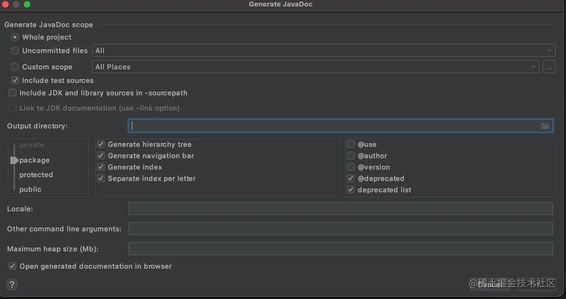The width and height of the screenshot is (566, 299).
Task: Uncheck the deprecated list checkbox
Action: [351, 190]
